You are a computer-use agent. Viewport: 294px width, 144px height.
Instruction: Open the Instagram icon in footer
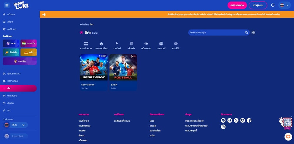click(223, 127)
